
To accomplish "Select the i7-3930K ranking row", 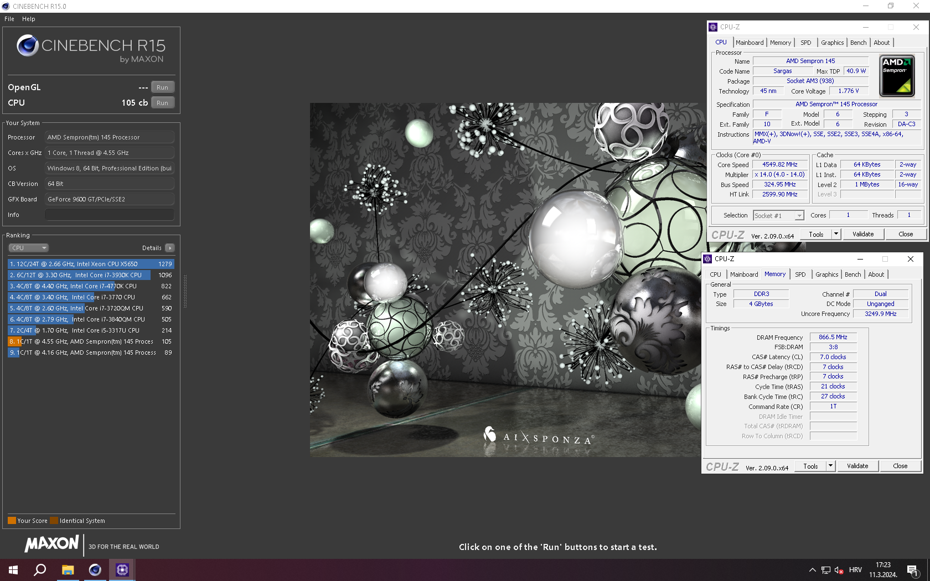I will (x=91, y=275).
